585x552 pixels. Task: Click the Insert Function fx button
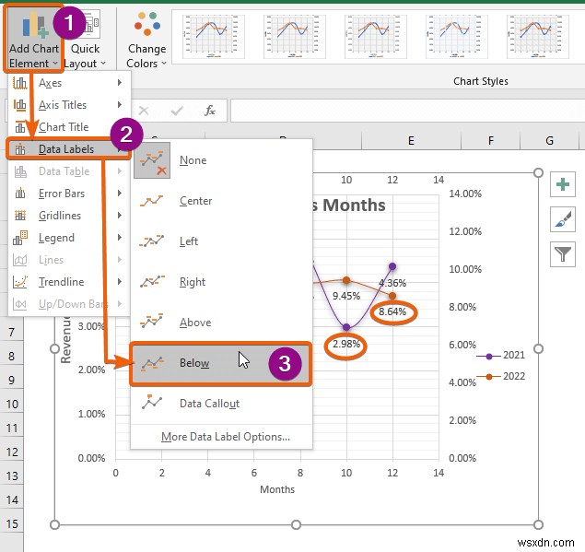point(210,111)
